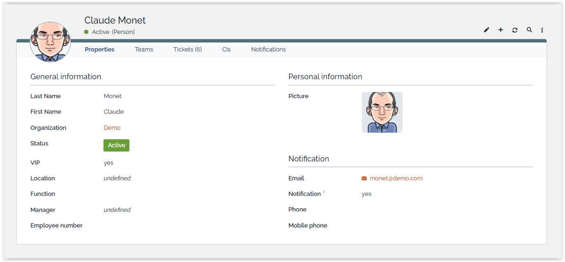
Task: Click the plus icon to create new person
Action: coord(501,30)
